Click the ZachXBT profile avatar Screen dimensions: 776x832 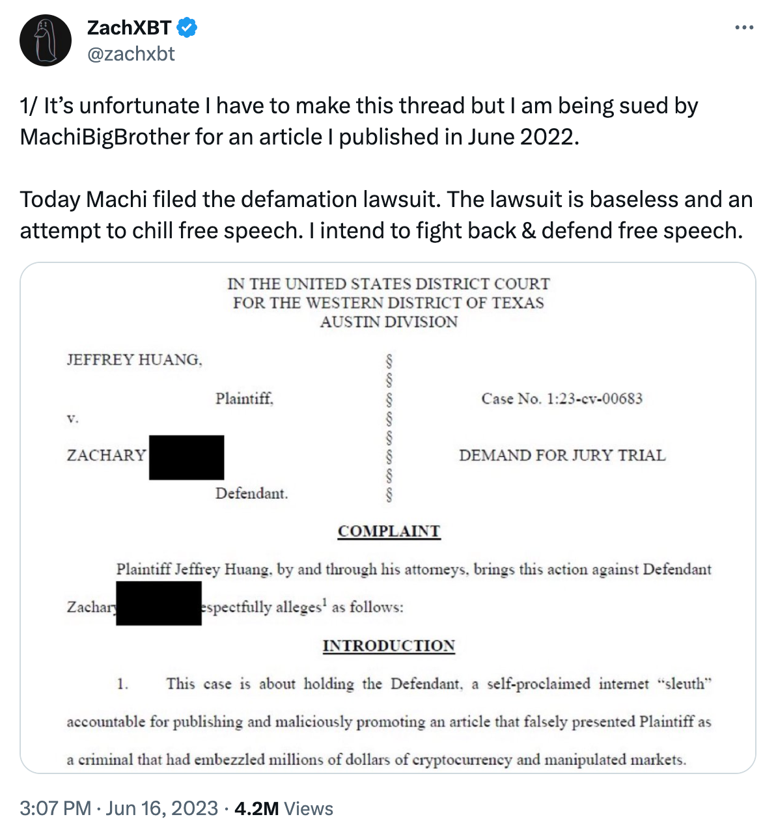(45, 40)
